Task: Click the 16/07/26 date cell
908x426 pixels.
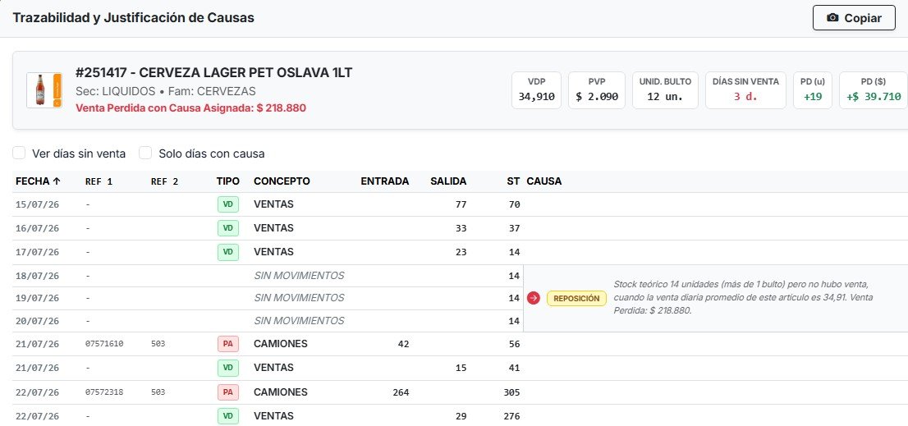Action: [x=37, y=228]
